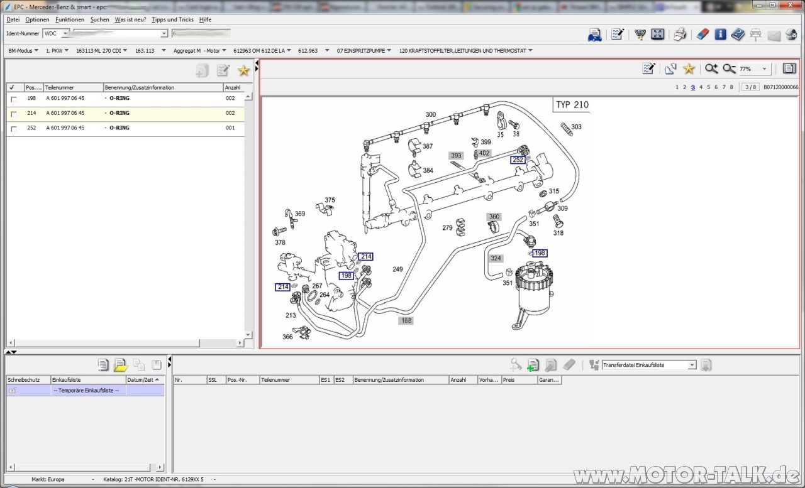Open the Funktionen menu
805x488 pixels.
70,19
